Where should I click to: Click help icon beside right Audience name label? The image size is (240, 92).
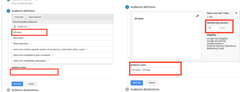click(x=148, y=65)
